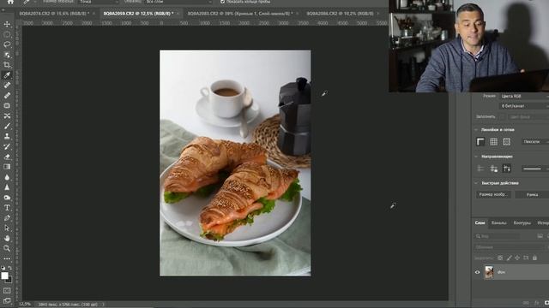Select the Sharpen tool triangle icon

7,187
